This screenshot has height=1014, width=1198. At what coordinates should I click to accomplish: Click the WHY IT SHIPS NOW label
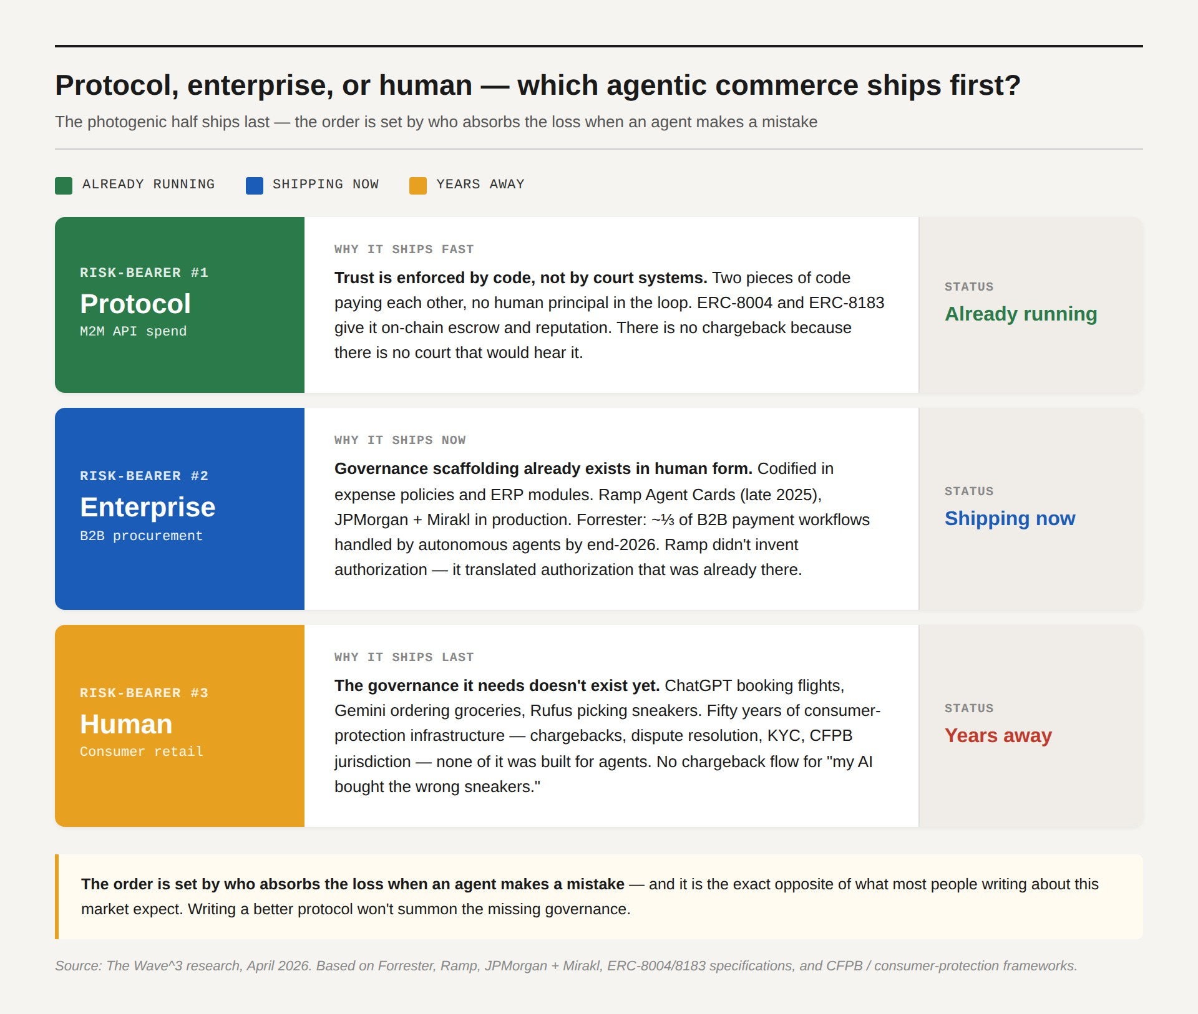coord(400,440)
